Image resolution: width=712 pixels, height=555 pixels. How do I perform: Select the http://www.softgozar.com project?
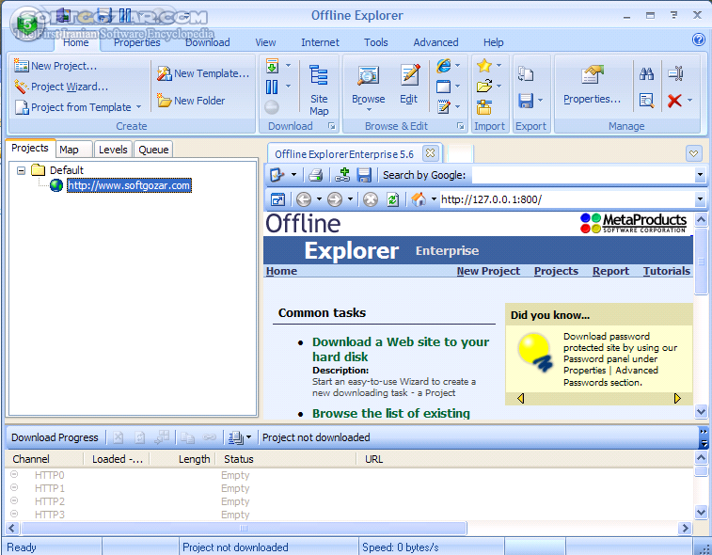point(129,185)
